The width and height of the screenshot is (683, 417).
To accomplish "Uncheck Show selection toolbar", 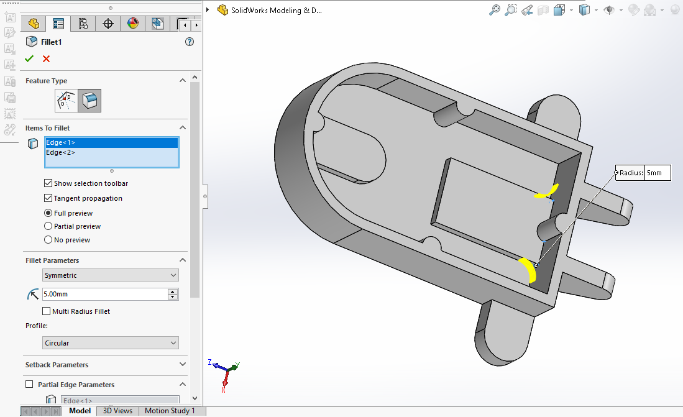I will [48, 183].
